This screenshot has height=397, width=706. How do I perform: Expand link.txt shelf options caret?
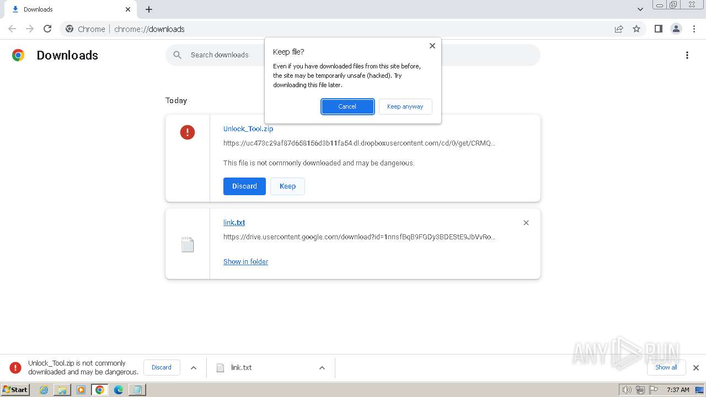point(322,368)
